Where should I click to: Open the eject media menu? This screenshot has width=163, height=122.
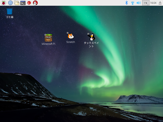(x=160, y=3)
